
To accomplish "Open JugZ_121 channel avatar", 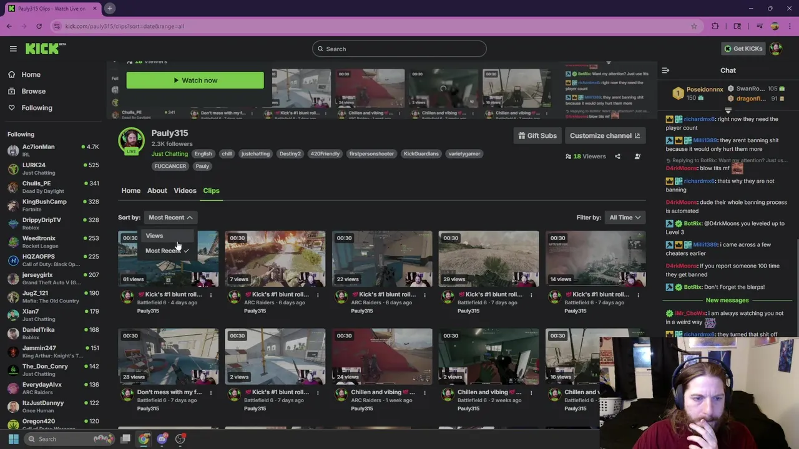I will click(x=13, y=297).
